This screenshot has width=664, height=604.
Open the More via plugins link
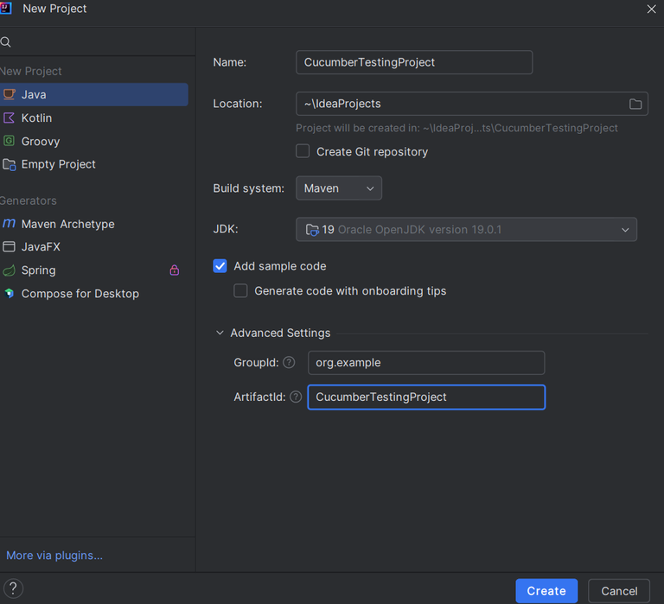point(54,556)
